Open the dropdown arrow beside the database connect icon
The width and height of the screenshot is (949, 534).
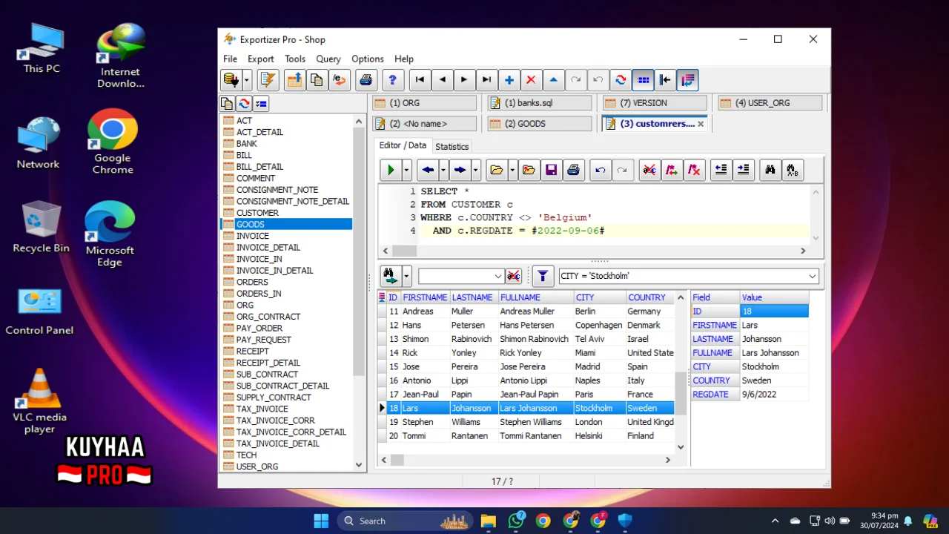[x=246, y=80]
